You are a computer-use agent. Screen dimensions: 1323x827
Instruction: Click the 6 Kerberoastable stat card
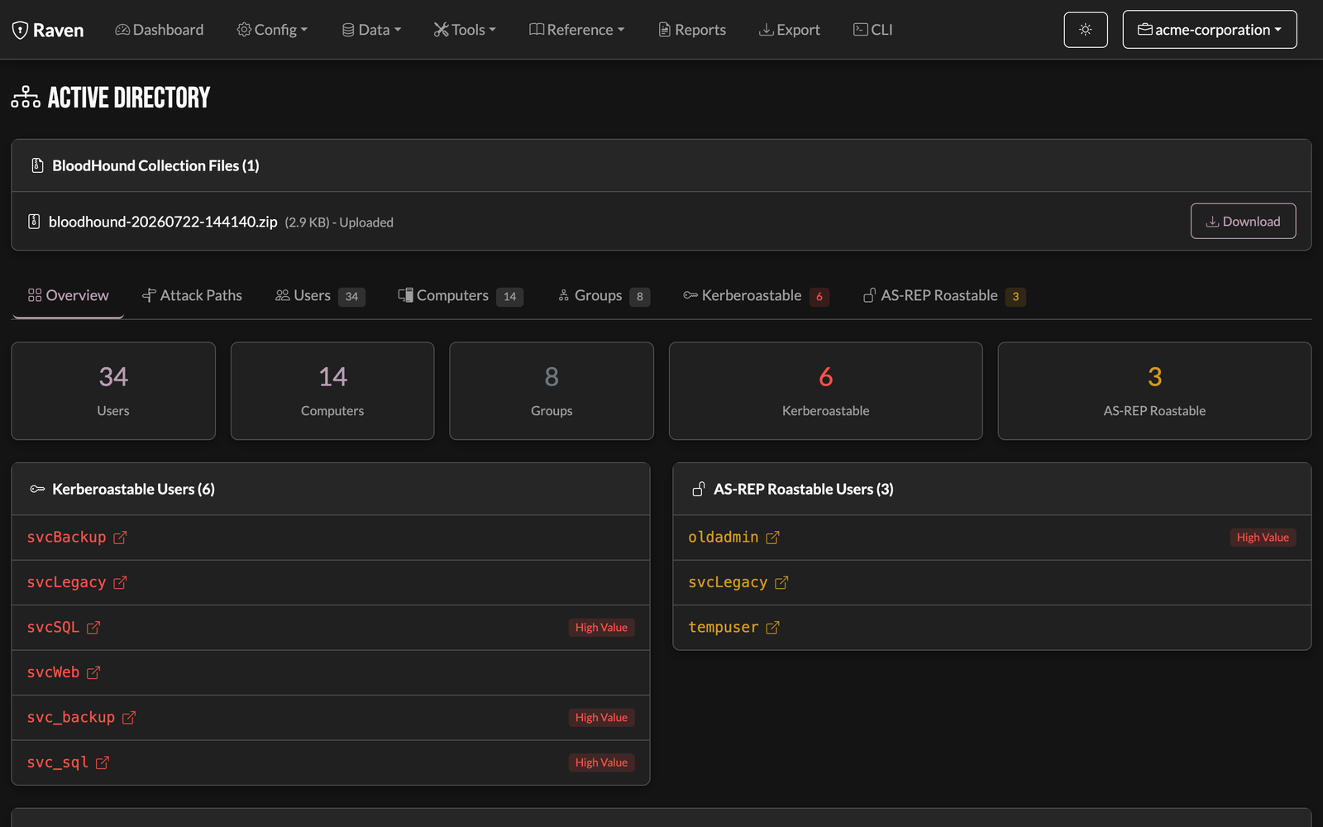(x=826, y=391)
